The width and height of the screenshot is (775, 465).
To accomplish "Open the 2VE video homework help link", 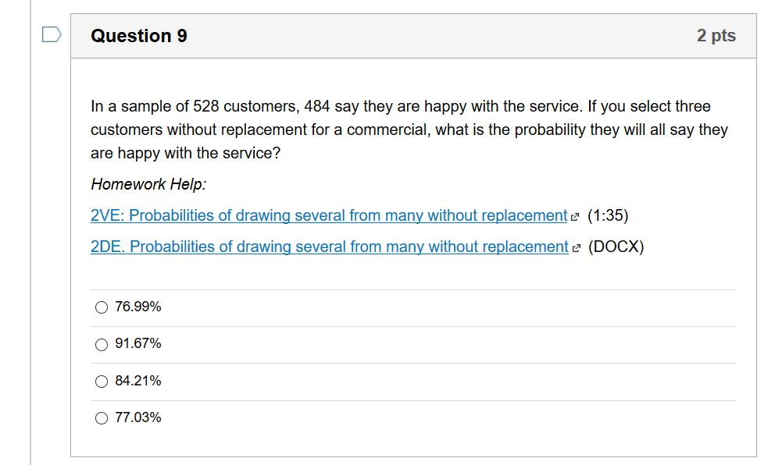I will 327,215.
